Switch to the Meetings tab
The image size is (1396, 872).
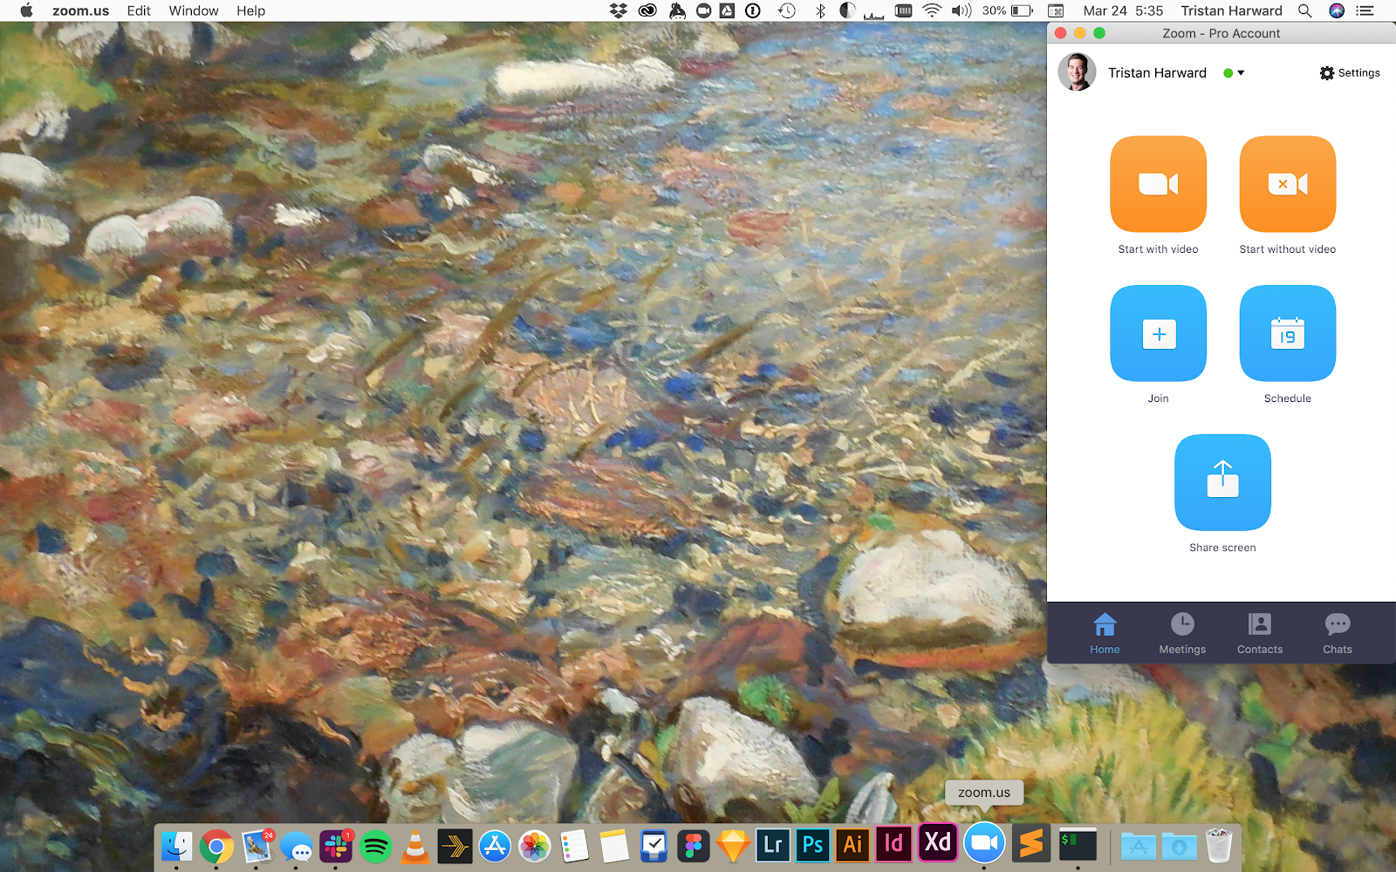(1182, 633)
